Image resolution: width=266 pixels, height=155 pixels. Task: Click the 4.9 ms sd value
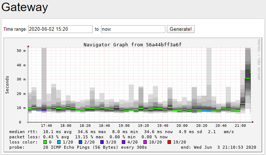tap(190, 132)
